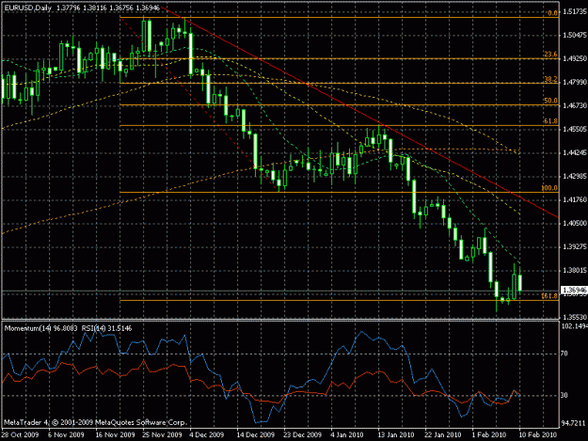Click the RSI(14) 31.5146 indicator label
The width and height of the screenshot is (588, 441).
coord(107,328)
